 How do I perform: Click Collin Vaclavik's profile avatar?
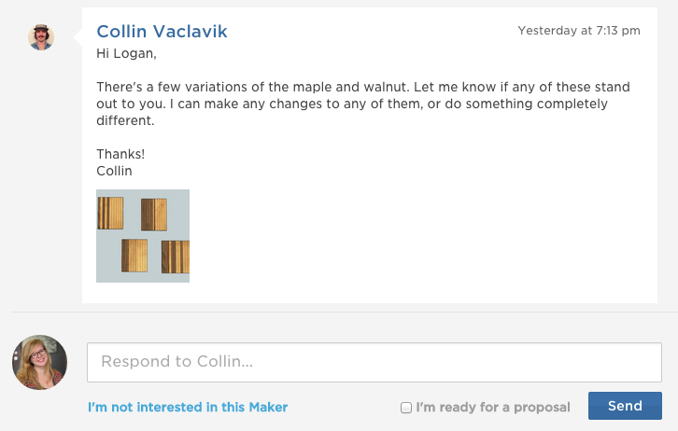click(41, 37)
